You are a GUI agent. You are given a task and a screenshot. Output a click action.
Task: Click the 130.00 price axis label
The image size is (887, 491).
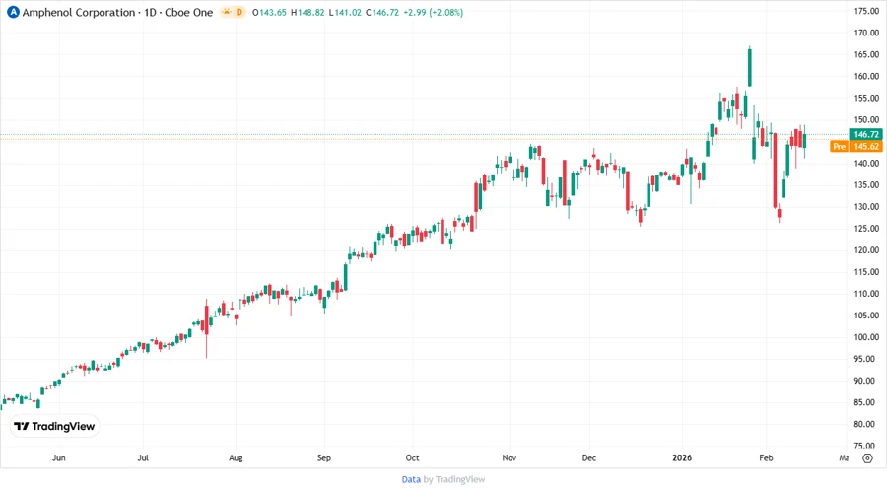(866, 206)
